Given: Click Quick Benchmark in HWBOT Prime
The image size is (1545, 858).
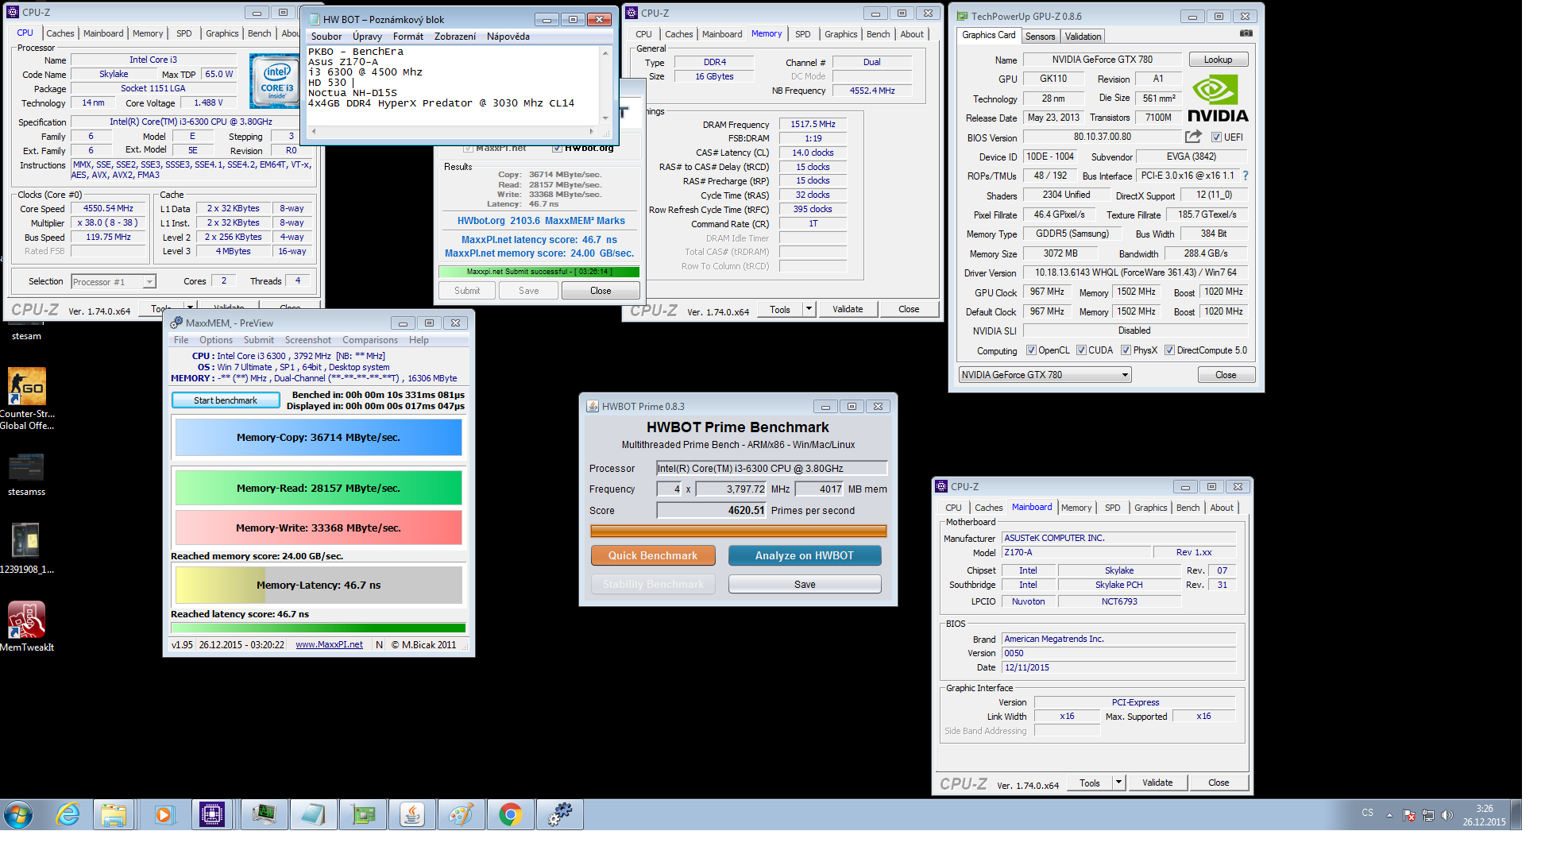Looking at the screenshot, I should pos(653,555).
